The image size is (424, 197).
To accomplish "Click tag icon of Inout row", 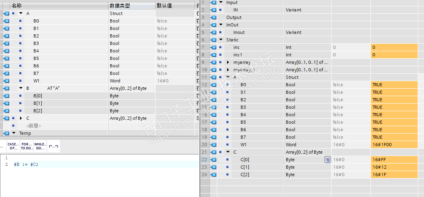I will (x=213, y=32).
